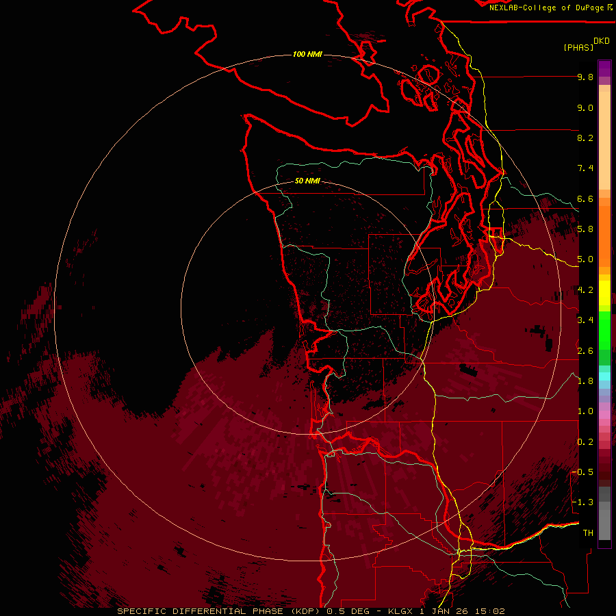The image size is (616, 616).
Task: Click the 6.6 scale value
Action: (x=585, y=198)
